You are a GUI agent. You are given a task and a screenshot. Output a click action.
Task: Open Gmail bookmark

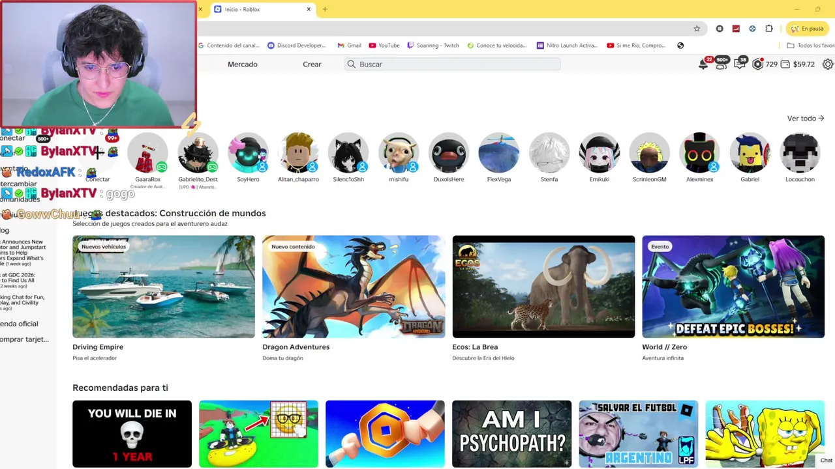click(x=349, y=46)
